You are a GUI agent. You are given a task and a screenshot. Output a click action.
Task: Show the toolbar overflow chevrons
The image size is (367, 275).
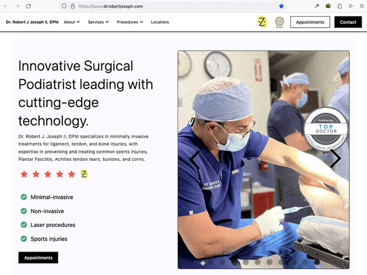pos(350,6)
